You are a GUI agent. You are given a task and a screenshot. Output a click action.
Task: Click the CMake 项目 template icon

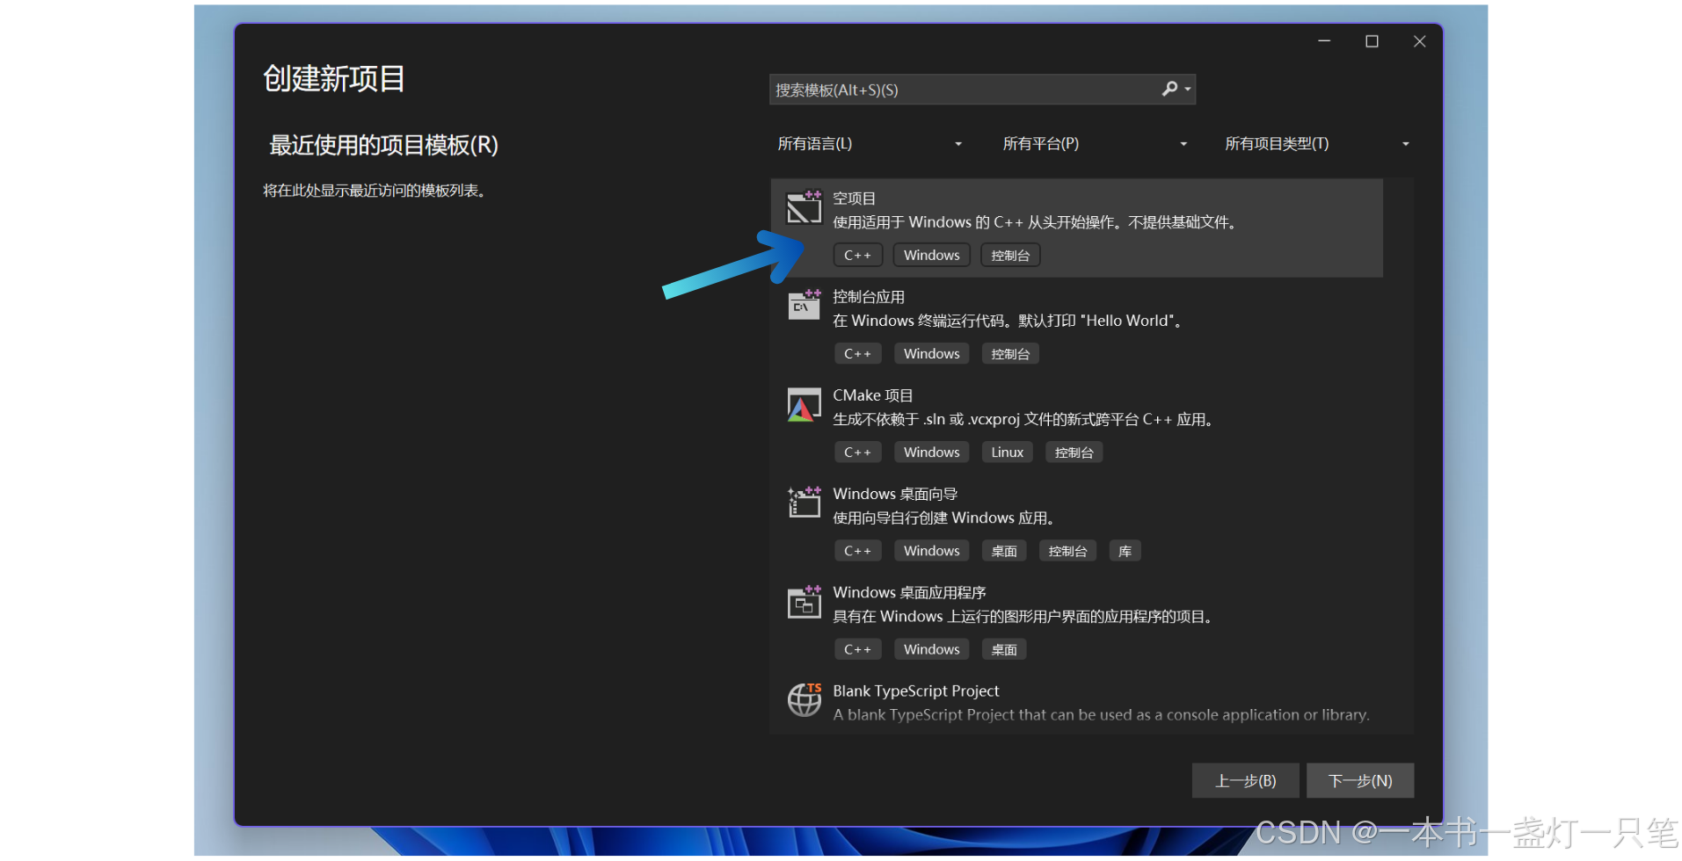(804, 405)
